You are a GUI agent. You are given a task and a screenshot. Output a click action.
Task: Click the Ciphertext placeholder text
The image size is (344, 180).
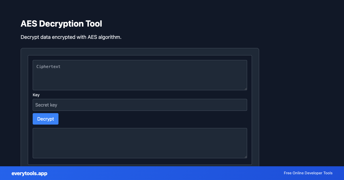[48, 66]
